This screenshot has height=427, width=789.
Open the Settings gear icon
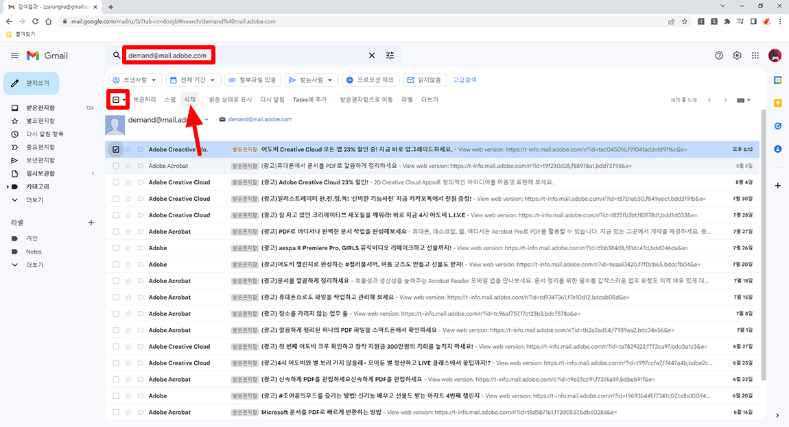[737, 56]
